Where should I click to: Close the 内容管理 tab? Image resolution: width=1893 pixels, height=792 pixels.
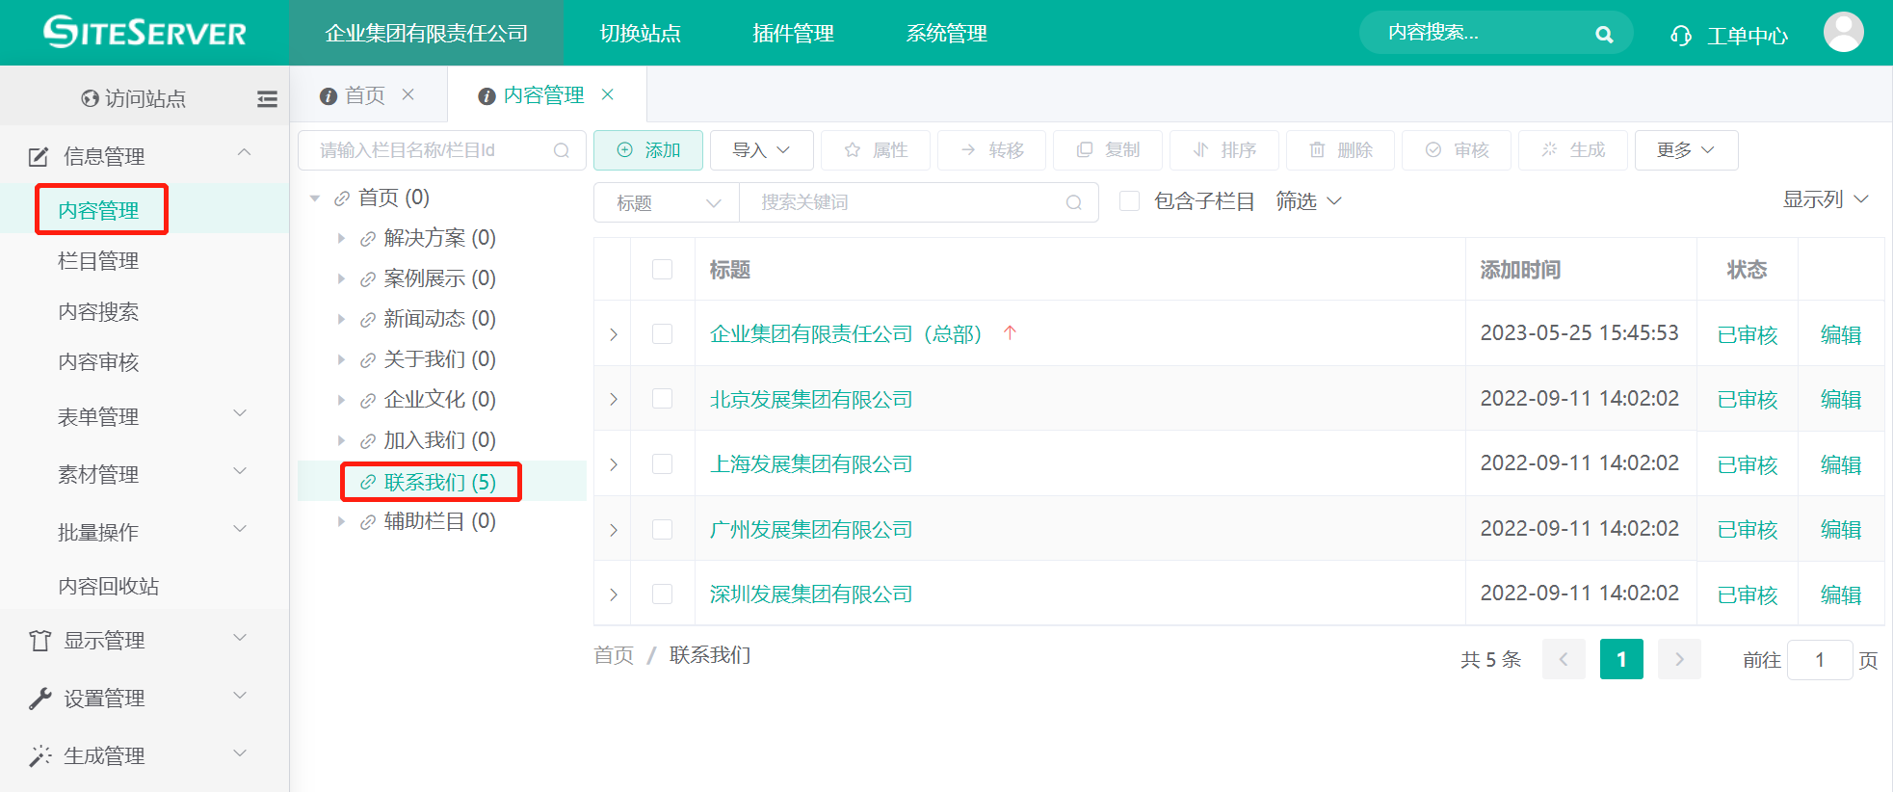pos(608,94)
